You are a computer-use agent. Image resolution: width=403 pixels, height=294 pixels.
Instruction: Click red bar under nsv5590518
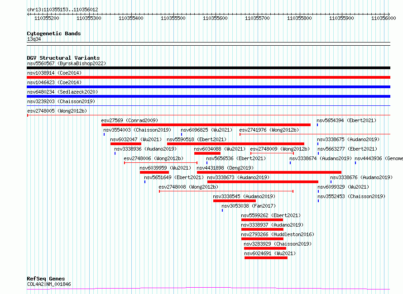[235, 144]
